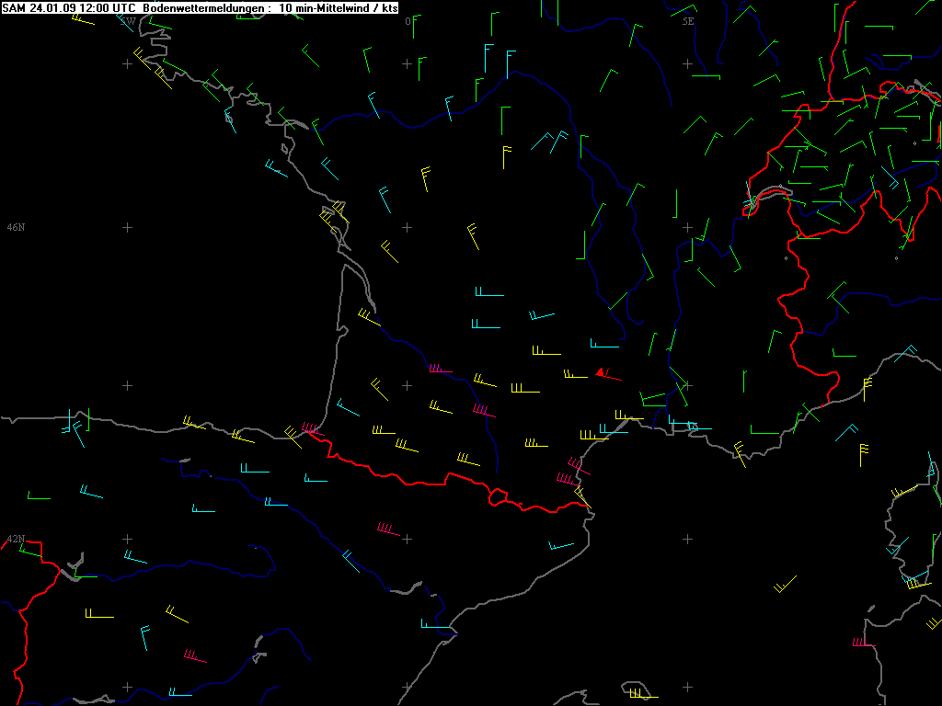Viewport: 942px width, 706px height.
Task: Click the red pennant wind barb
Action: click(605, 373)
